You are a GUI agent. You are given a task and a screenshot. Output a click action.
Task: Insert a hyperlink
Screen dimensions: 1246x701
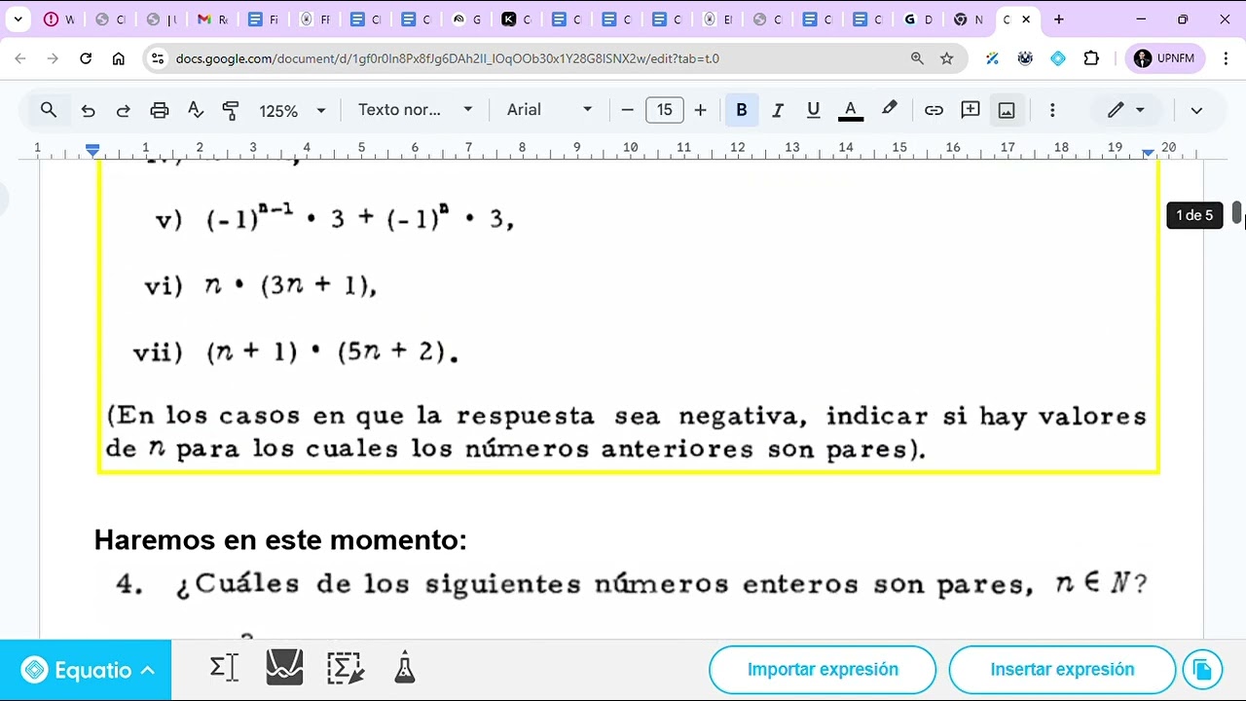click(934, 110)
